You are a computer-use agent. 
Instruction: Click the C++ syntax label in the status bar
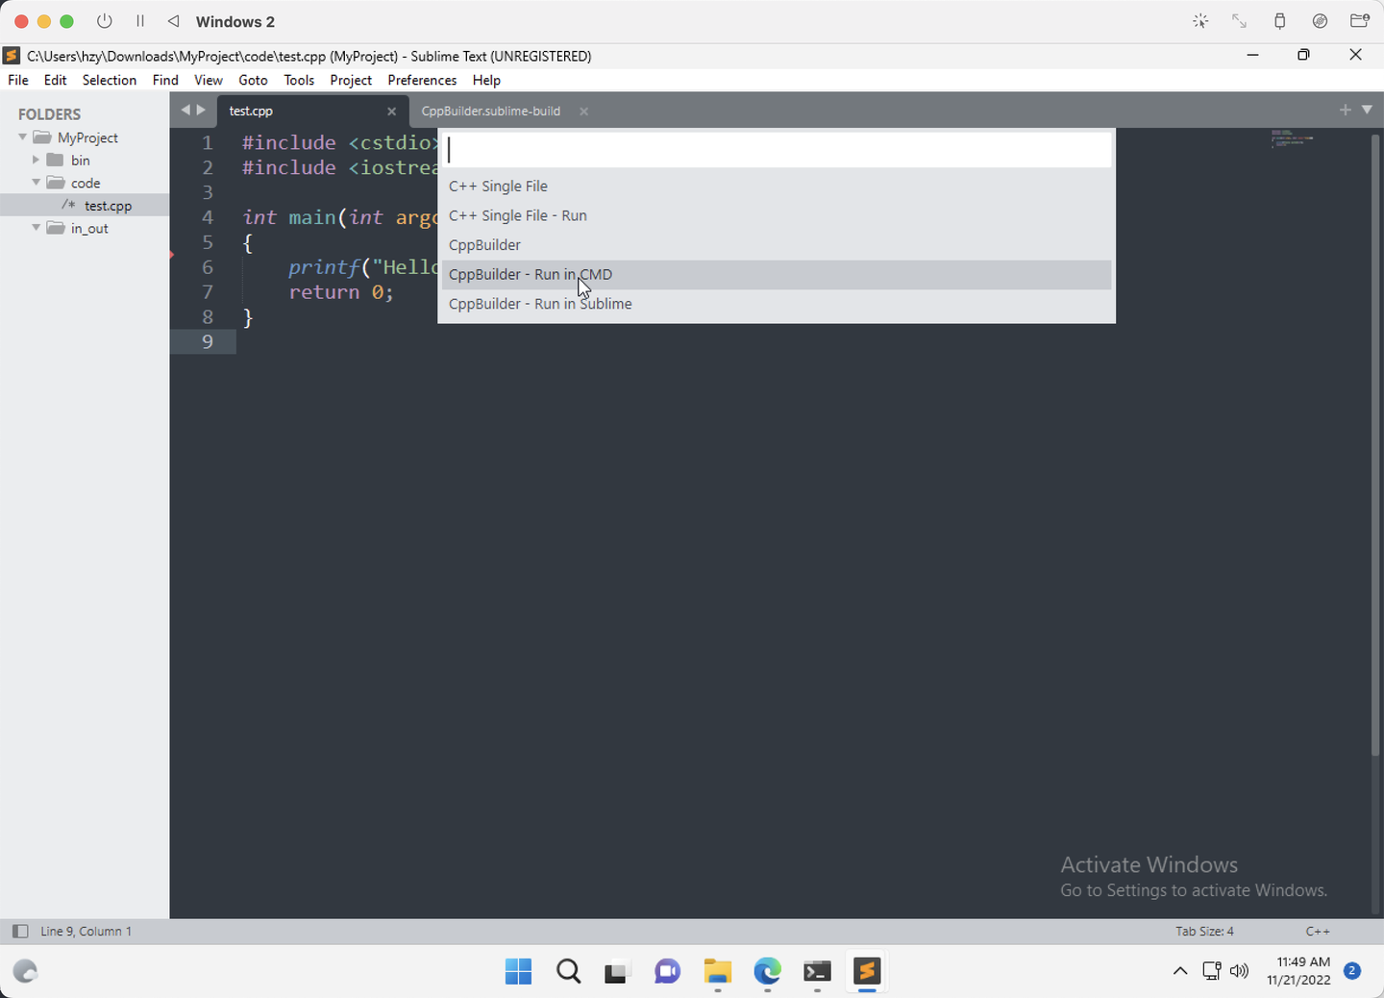pyautogui.click(x=1318, y=931)
